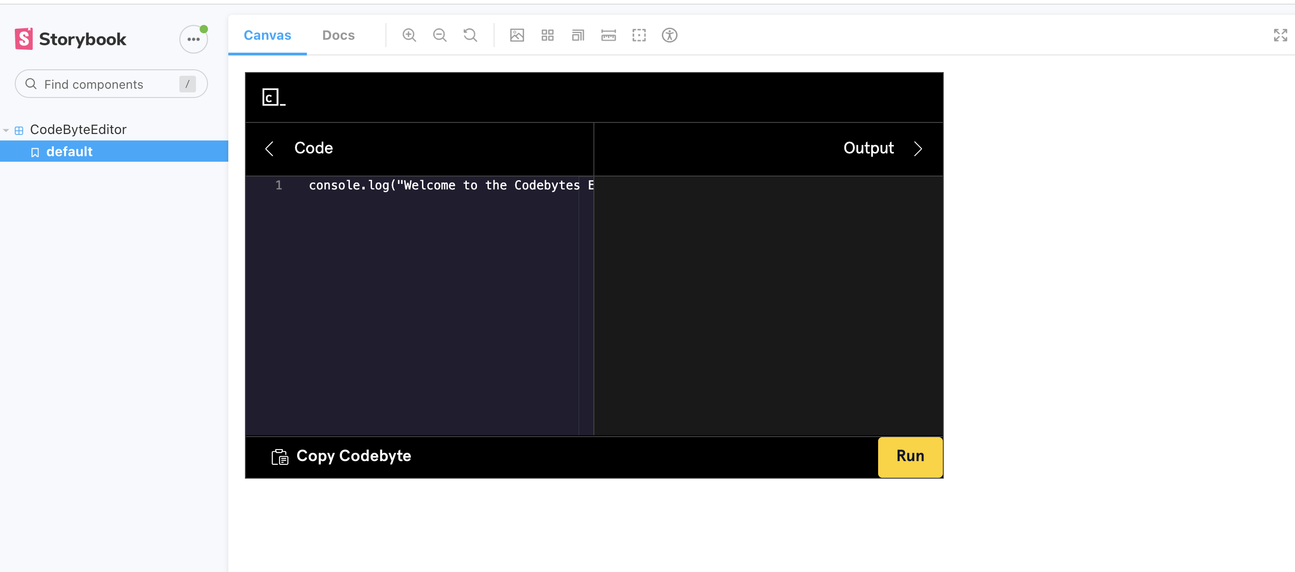Enter fullscreen with the expand arrows icon
This screenshot has width=1295, height=572.
[x=1280, y=35]
